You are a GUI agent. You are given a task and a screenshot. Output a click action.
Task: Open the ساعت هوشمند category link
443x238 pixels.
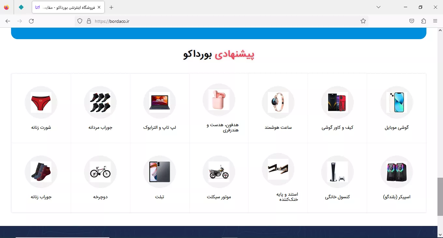point(278,127)
